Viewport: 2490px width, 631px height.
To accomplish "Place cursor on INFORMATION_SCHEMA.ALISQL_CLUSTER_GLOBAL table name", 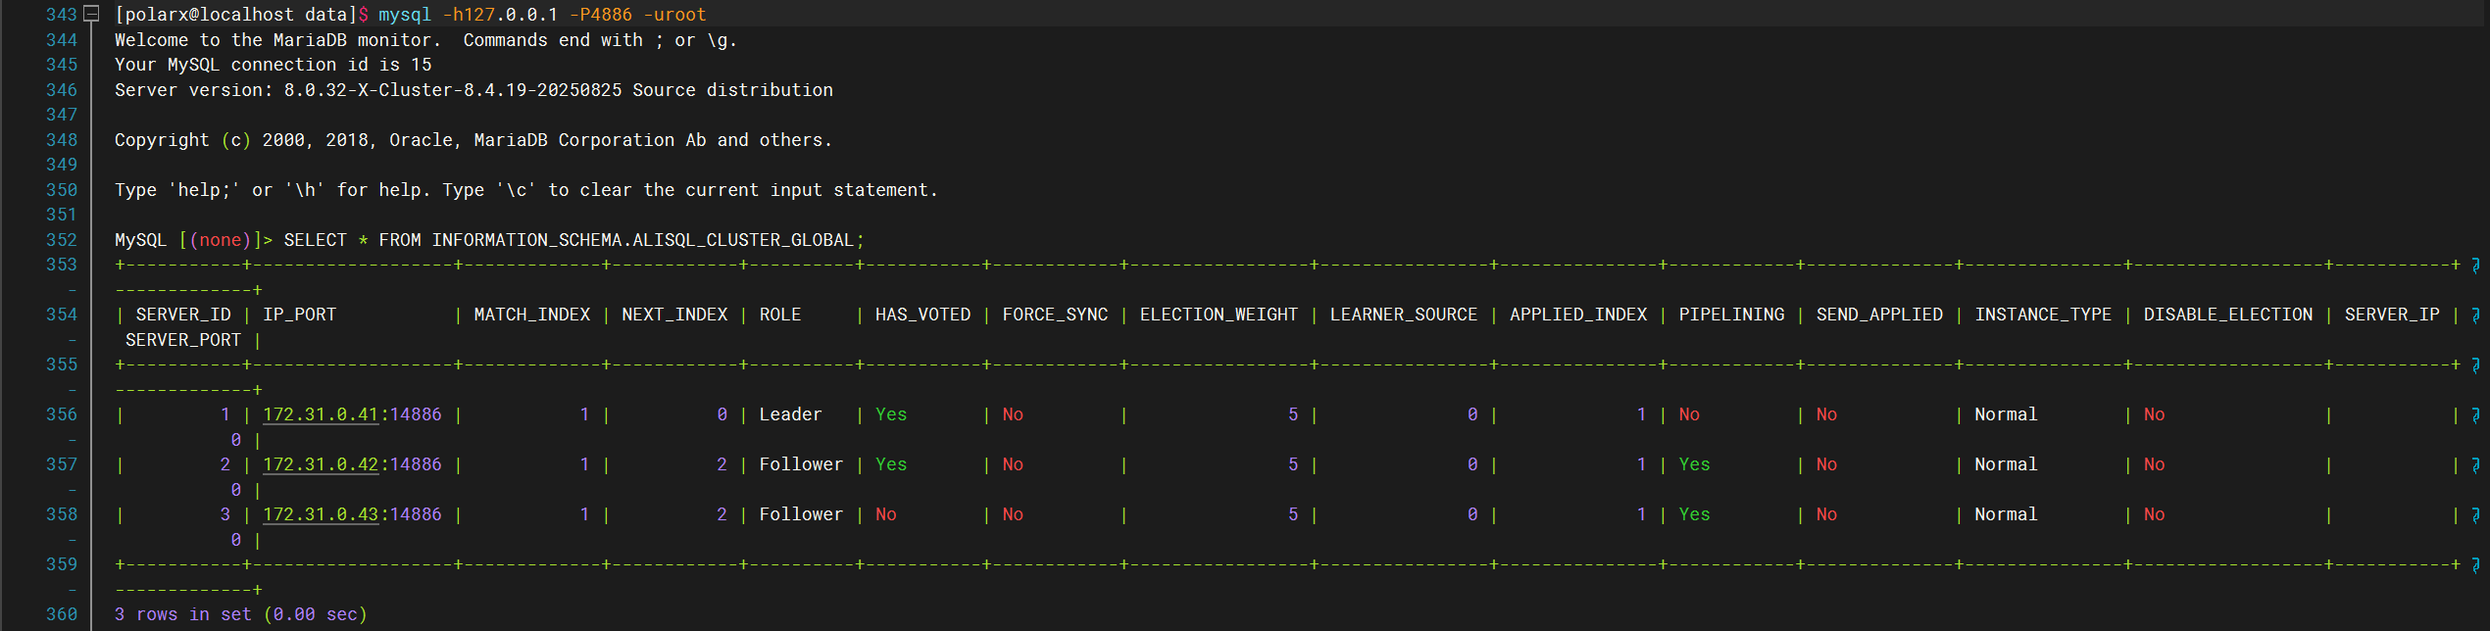I will tap(643, 240).
